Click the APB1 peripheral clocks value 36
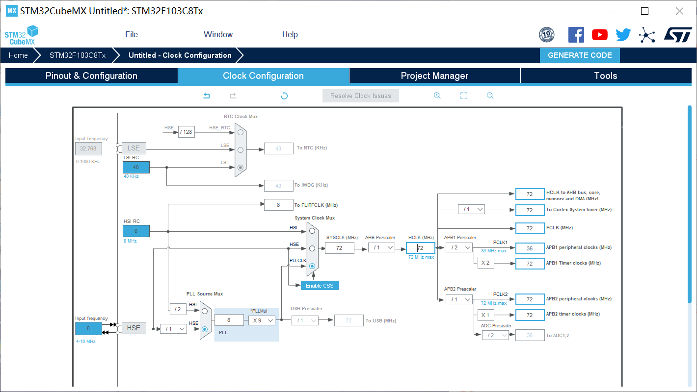The width and height of the screenshot is (697, 392). (530, 248)
